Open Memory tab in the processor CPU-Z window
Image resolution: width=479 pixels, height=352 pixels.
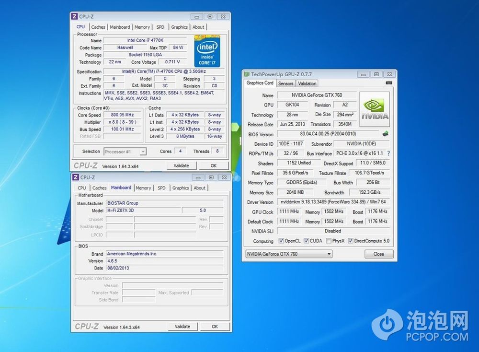(142, 27)
